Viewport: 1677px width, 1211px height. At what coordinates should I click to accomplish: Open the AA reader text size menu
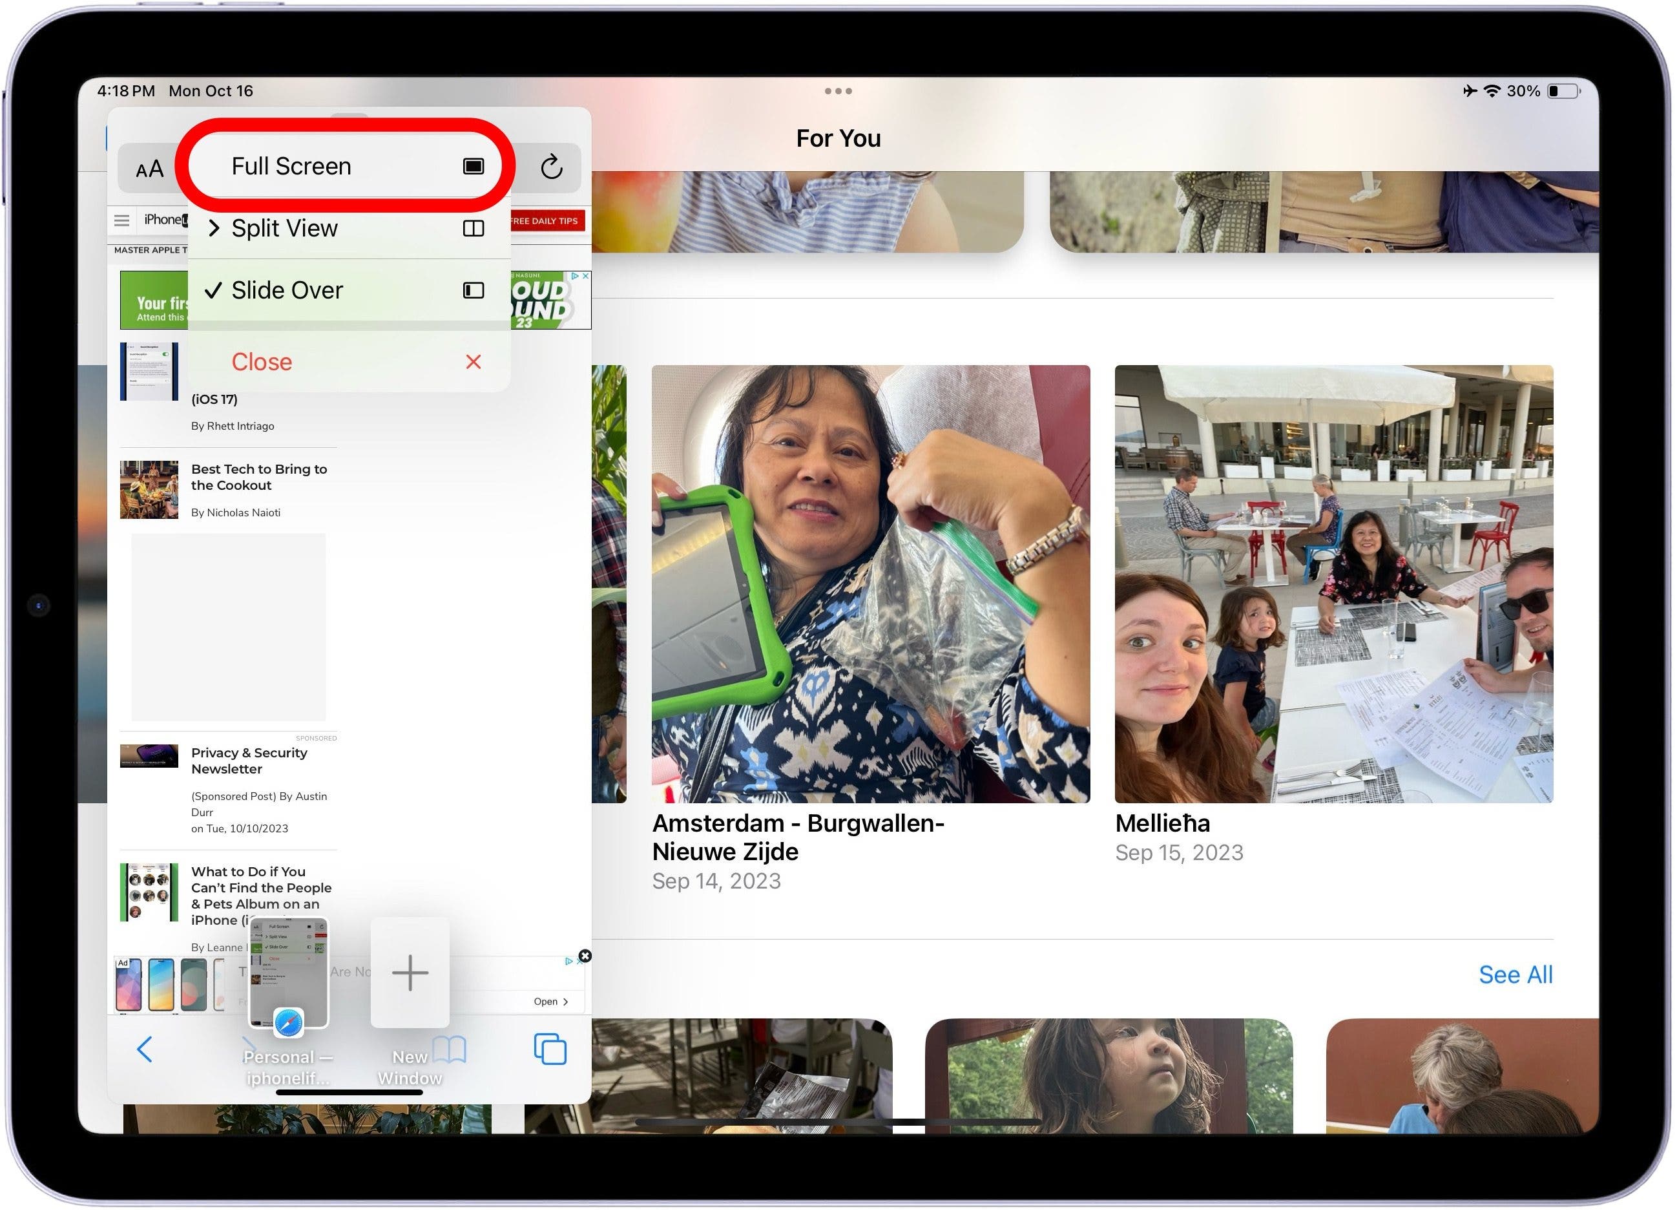149,169
